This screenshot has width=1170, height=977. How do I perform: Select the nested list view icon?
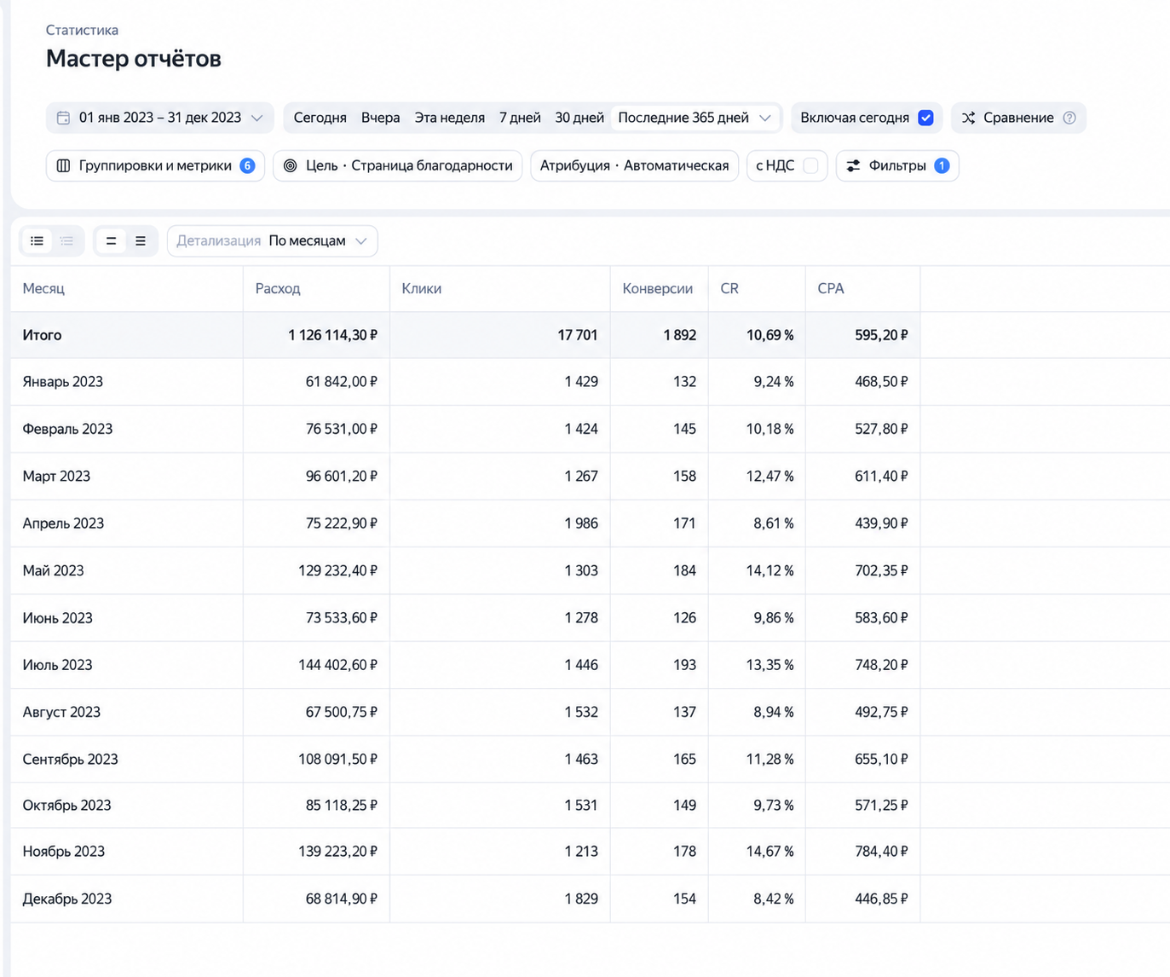coord(66,241)
